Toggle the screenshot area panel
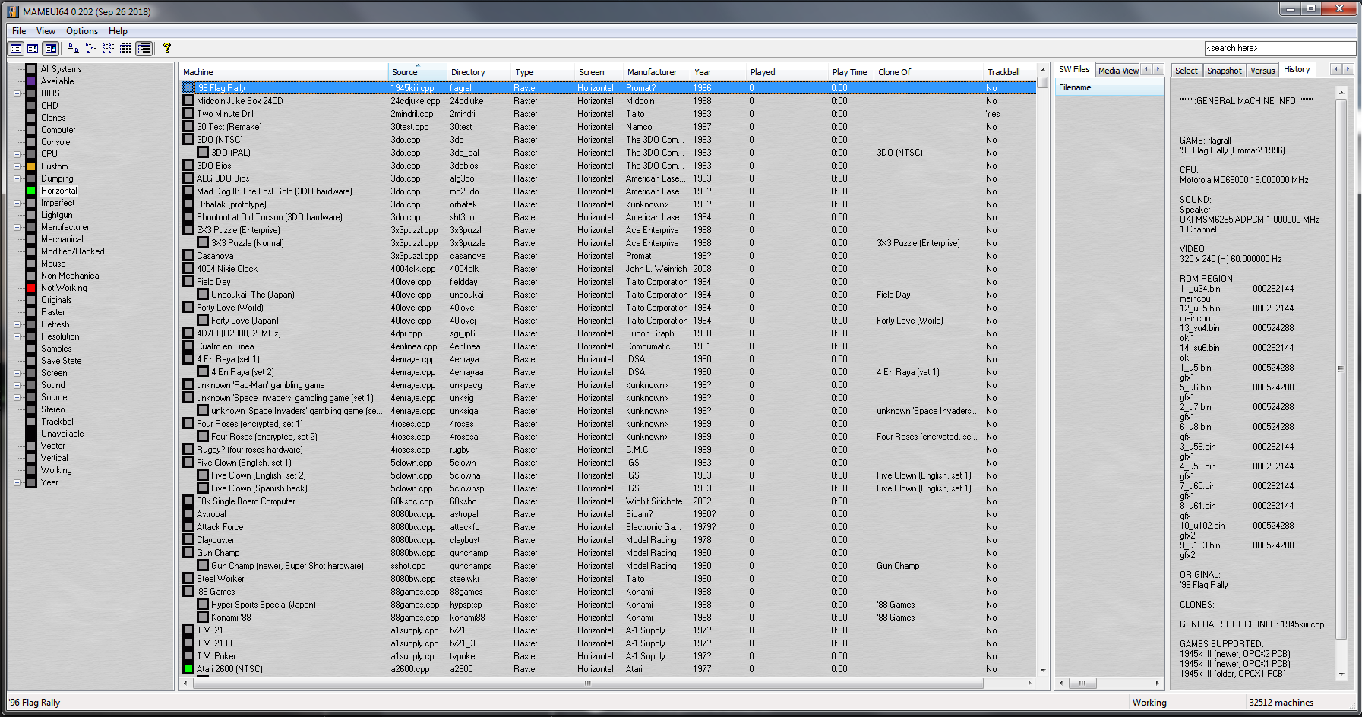Viewport: 1362px width, 717px height. tap(32, 48)
